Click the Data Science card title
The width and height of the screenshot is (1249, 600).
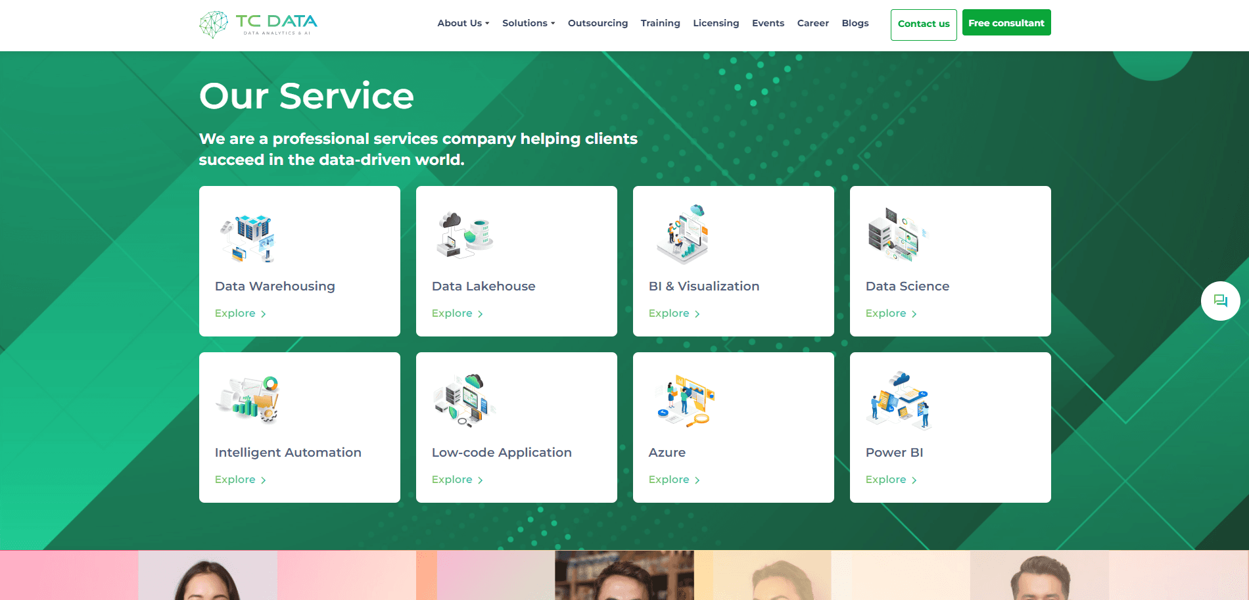point(907,287)
